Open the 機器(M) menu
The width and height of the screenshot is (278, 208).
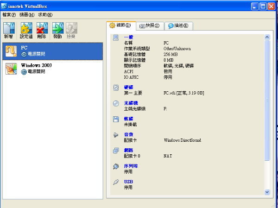27,15
